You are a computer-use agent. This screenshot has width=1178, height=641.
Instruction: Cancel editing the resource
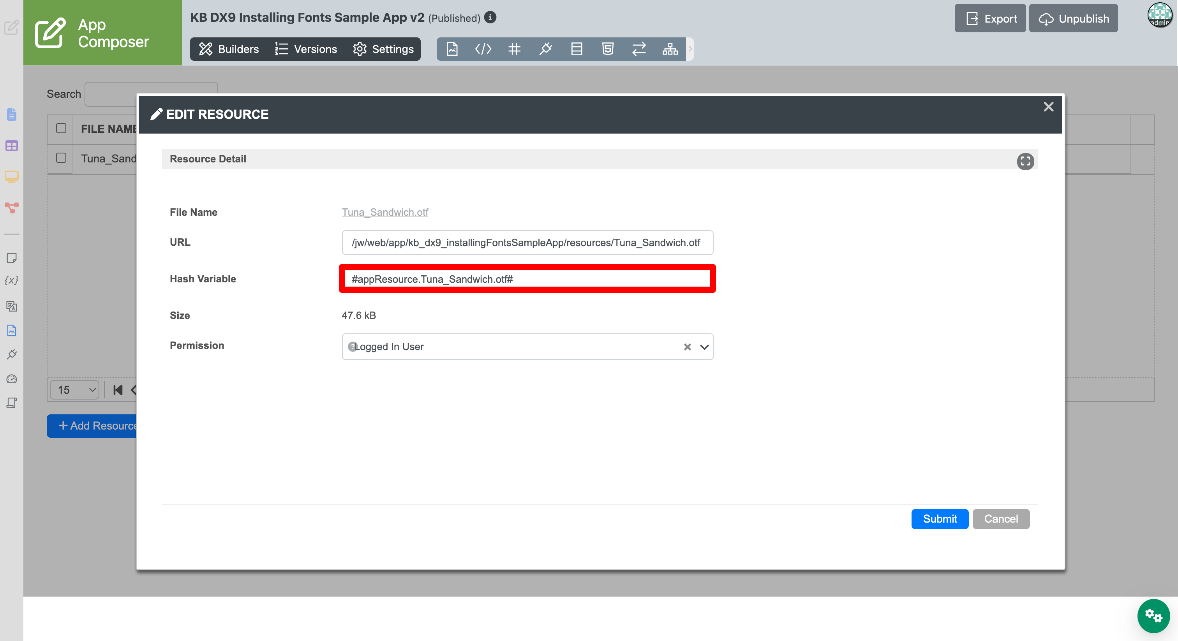pos(1001,519)
